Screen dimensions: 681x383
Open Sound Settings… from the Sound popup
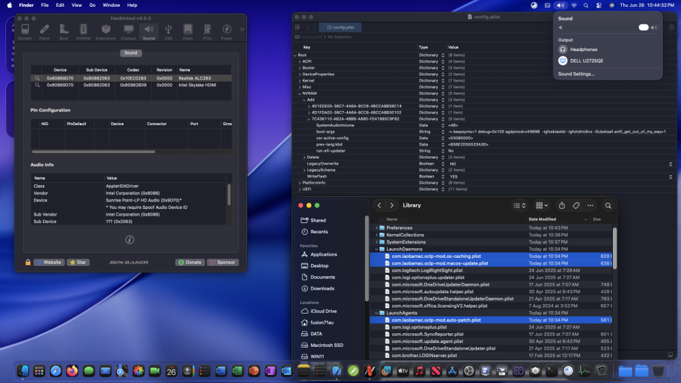(x=576, y=73)
